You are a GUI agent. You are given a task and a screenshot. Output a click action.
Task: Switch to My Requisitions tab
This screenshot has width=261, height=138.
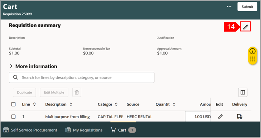(84, 130)
